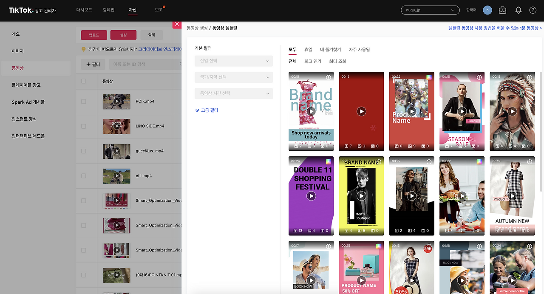544x294 pixels.
Task: Open the nugu_jp account dropdown
Action: click(x=430, y=10)
